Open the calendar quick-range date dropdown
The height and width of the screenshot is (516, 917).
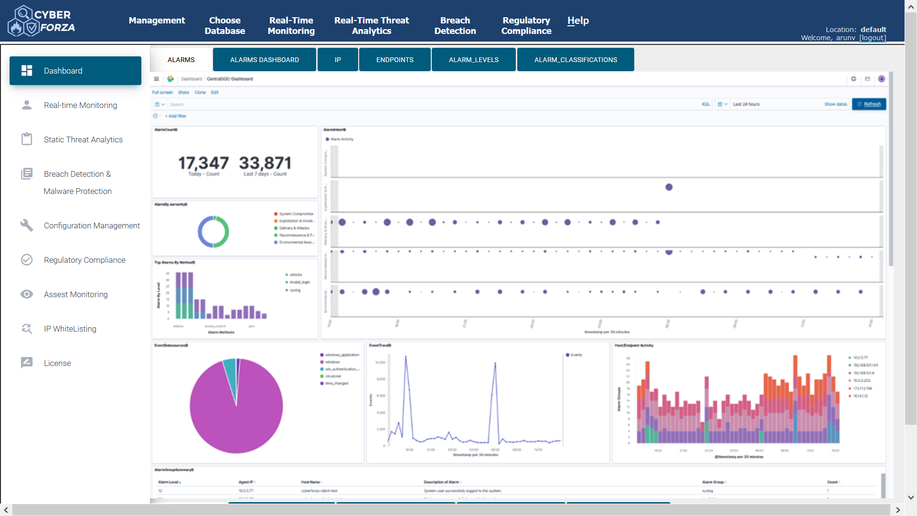[x=722, y=104]
